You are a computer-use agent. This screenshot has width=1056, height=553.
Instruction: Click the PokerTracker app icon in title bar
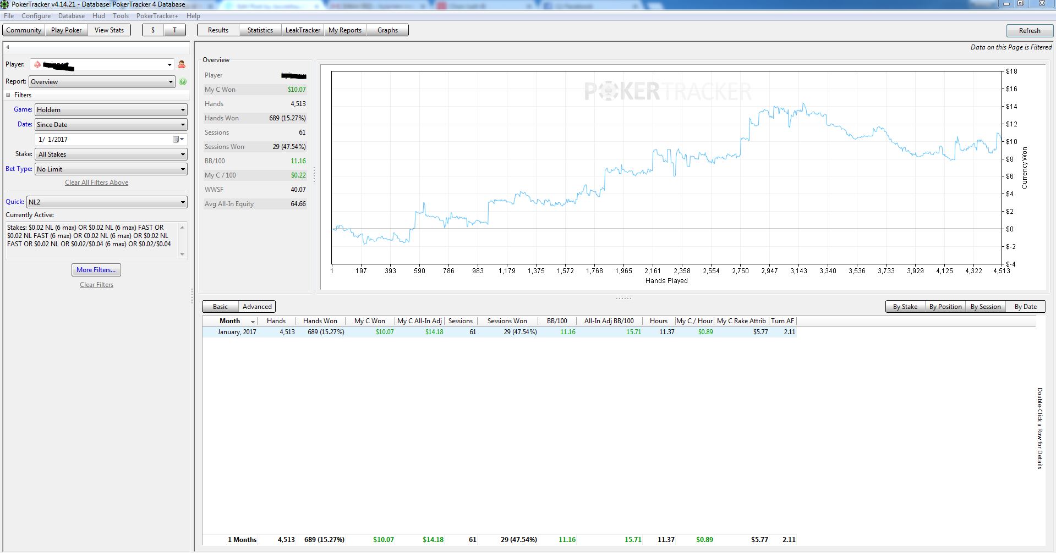[x=5, y=4]
